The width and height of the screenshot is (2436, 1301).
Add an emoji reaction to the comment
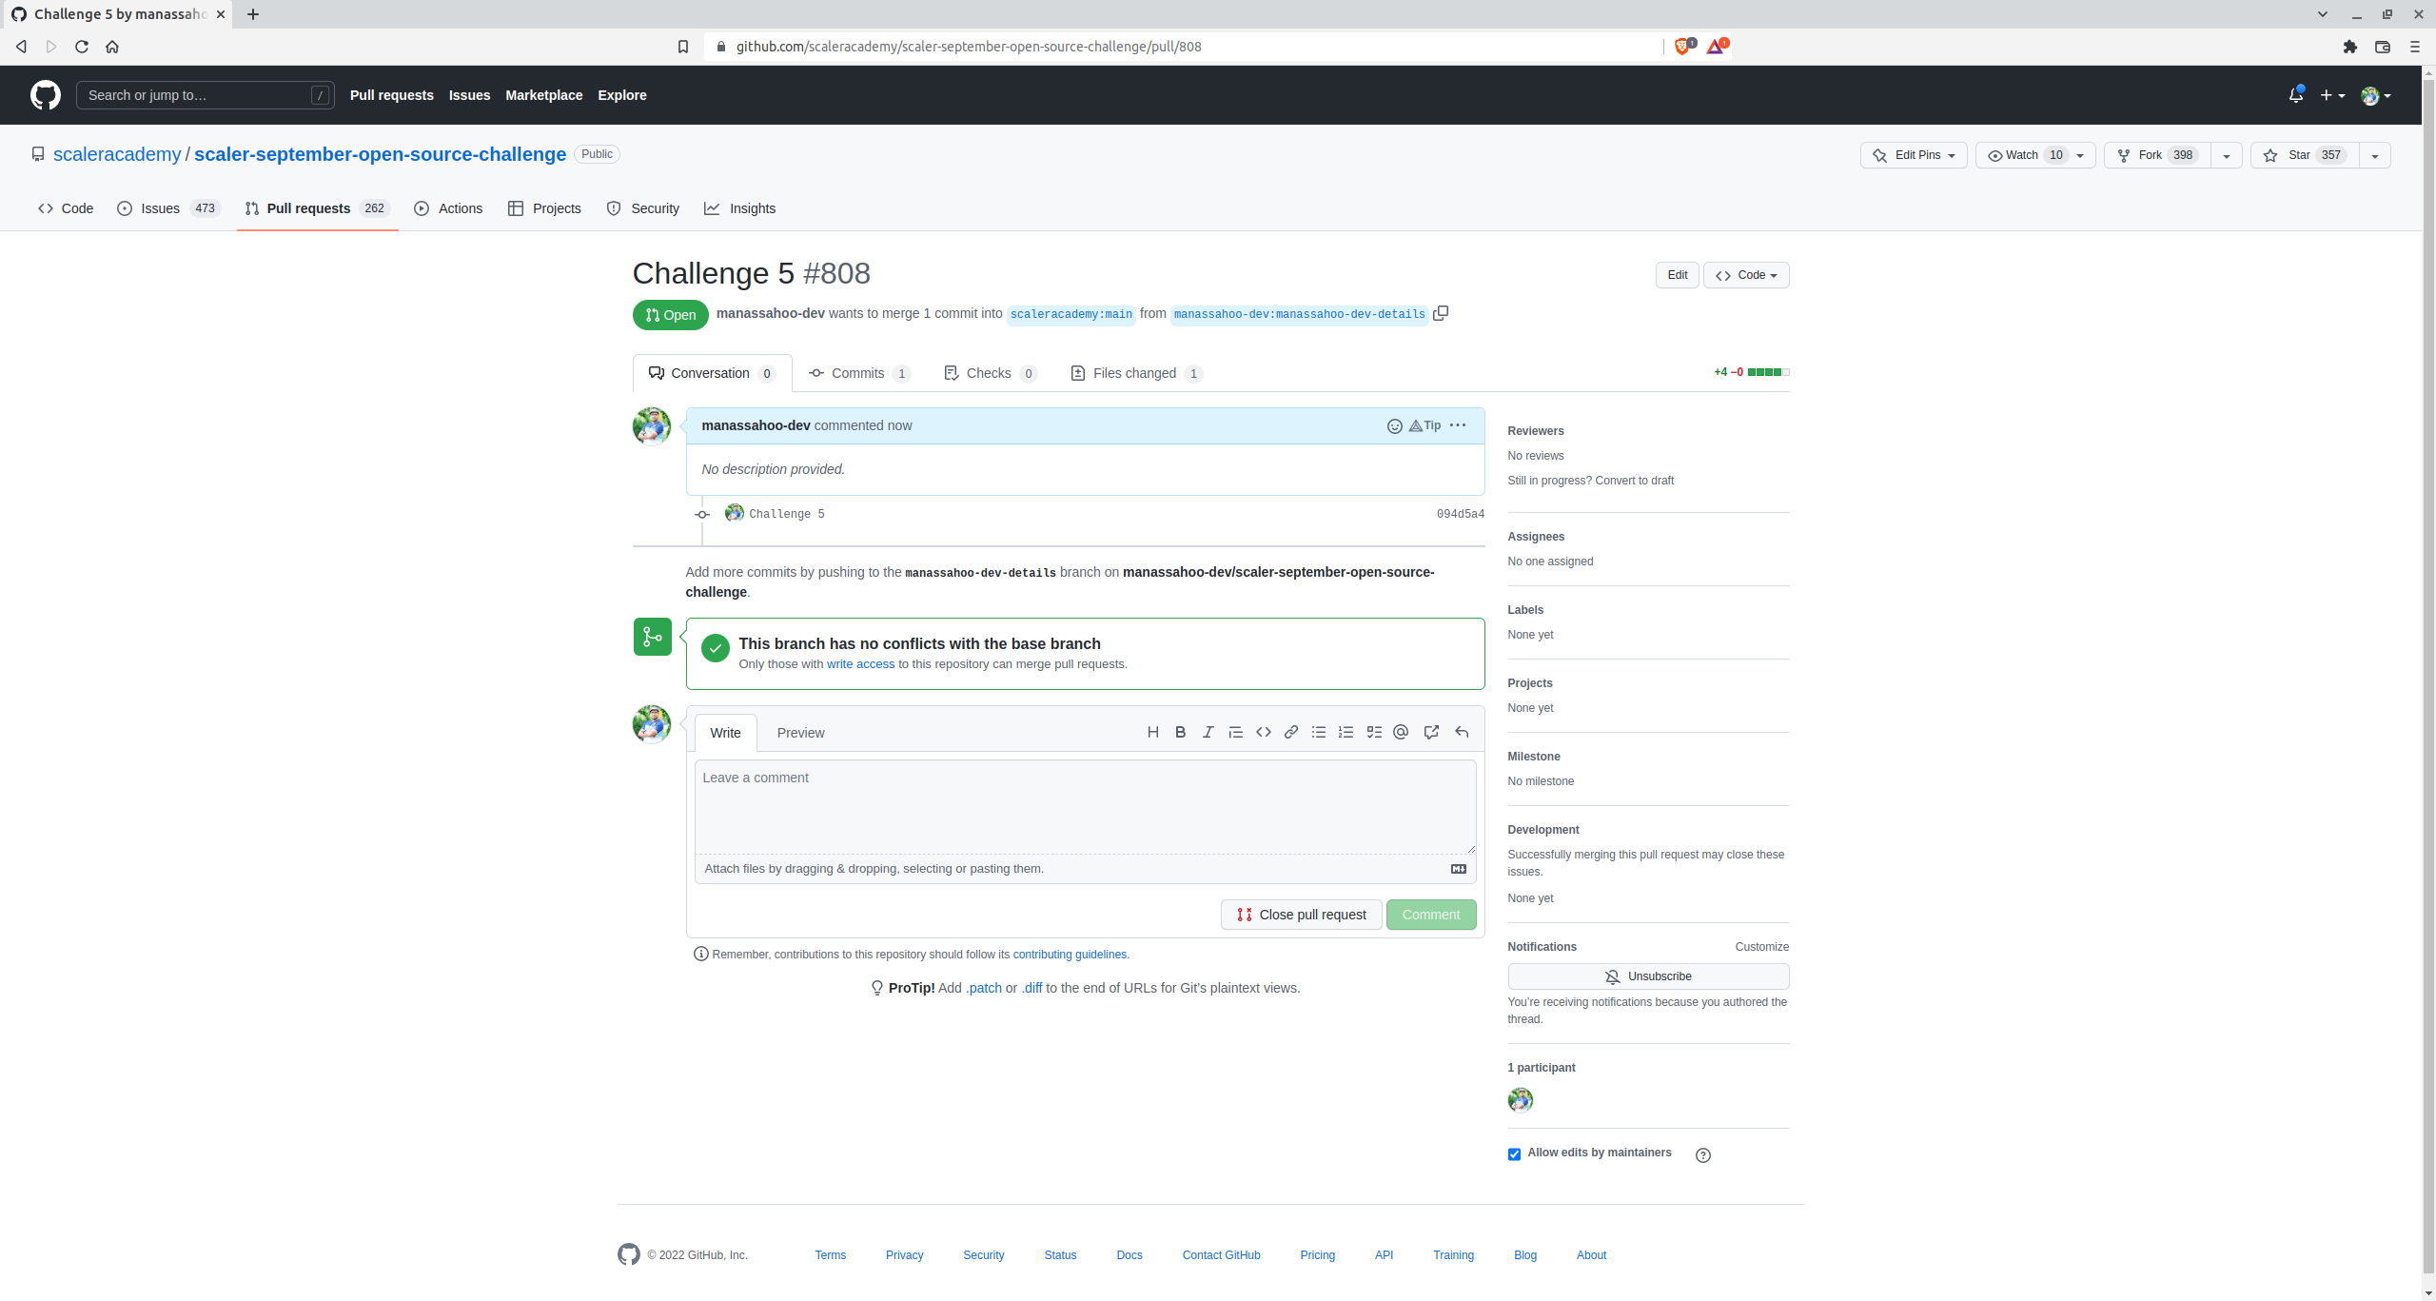(x=1394, y=425)
